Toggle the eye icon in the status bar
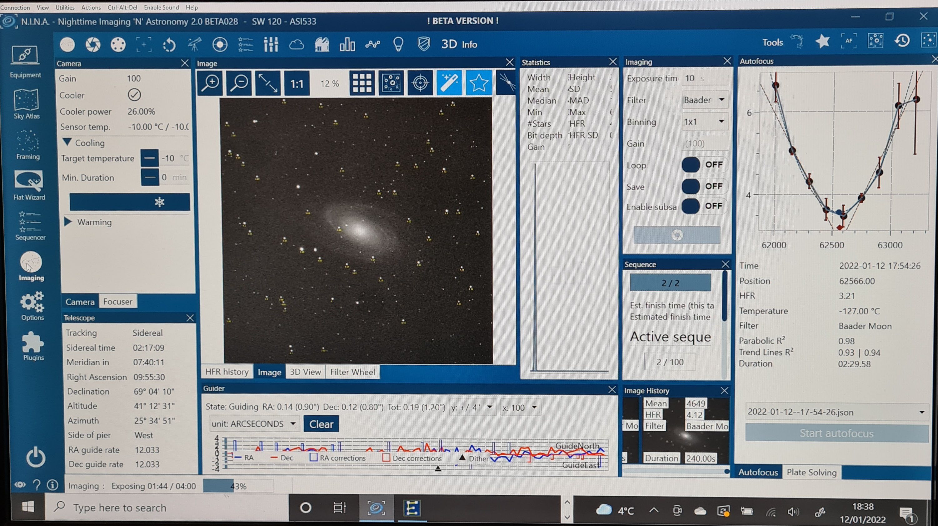The width and height of the screenshot is (938, 526). tap(20, 484)
